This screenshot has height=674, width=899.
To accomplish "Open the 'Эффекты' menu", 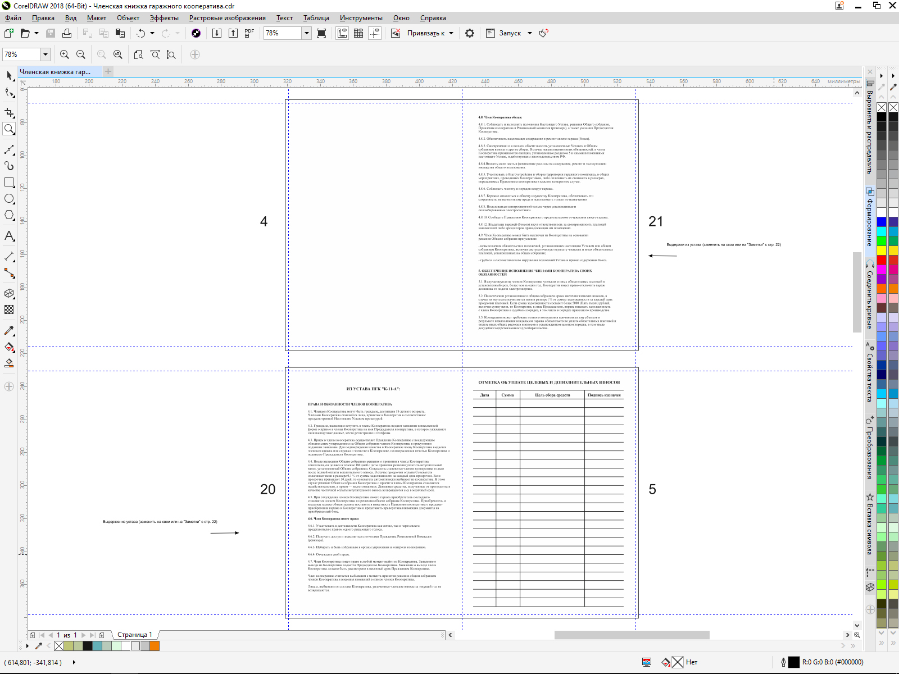I will [x=164, y=18].
